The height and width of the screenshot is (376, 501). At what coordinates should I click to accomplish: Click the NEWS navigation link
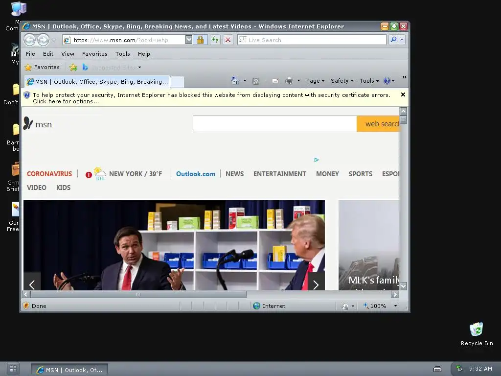(x=234, y=174)
